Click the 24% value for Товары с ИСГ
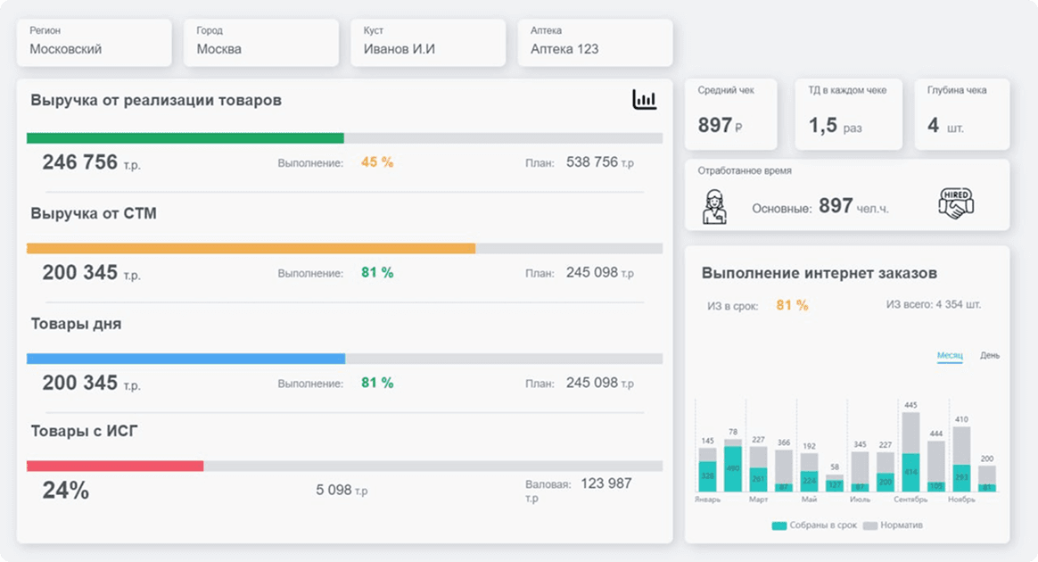The height and width of the screenshot is (562, 1038). 65,491
